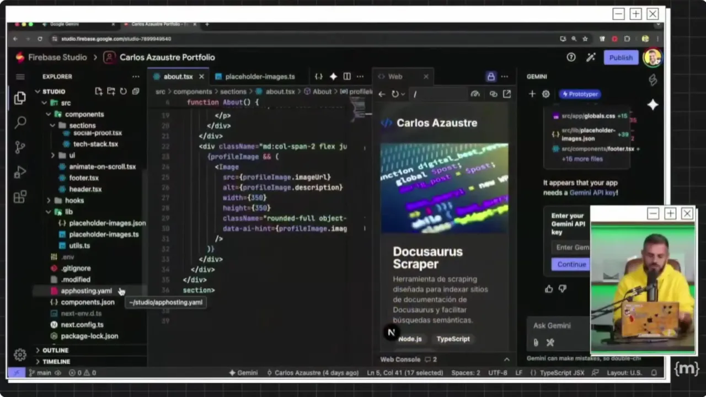Viewport: 706px width, 397px height.
Task: Open Gemini chat settings gear
Action: pyautogui.click(x=546, y=94)
